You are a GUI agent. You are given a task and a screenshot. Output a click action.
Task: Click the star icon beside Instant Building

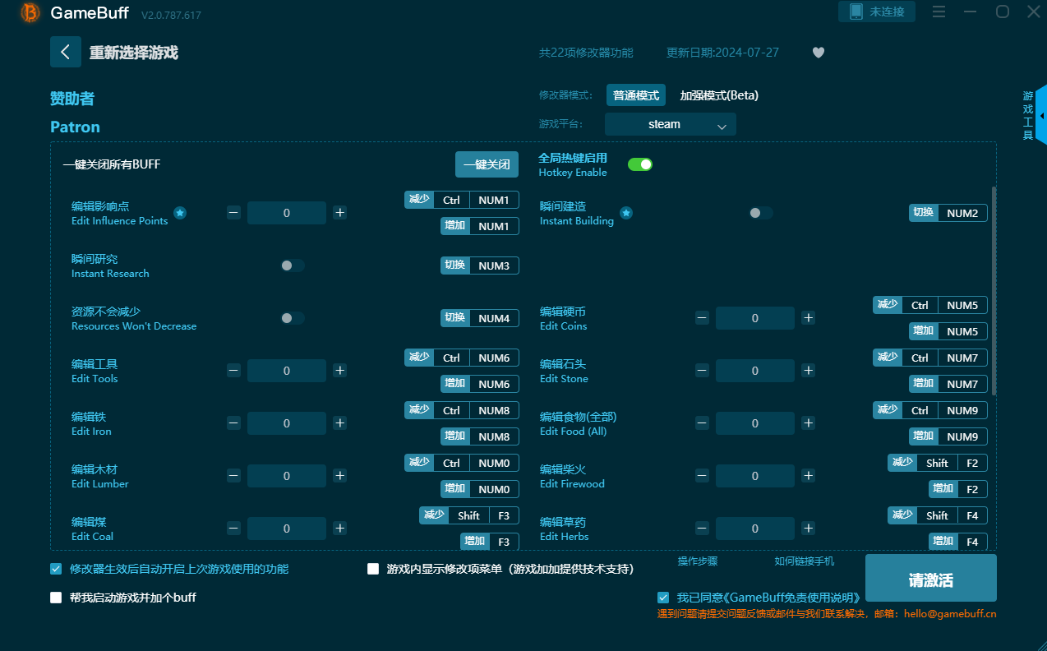click(625, 213)
